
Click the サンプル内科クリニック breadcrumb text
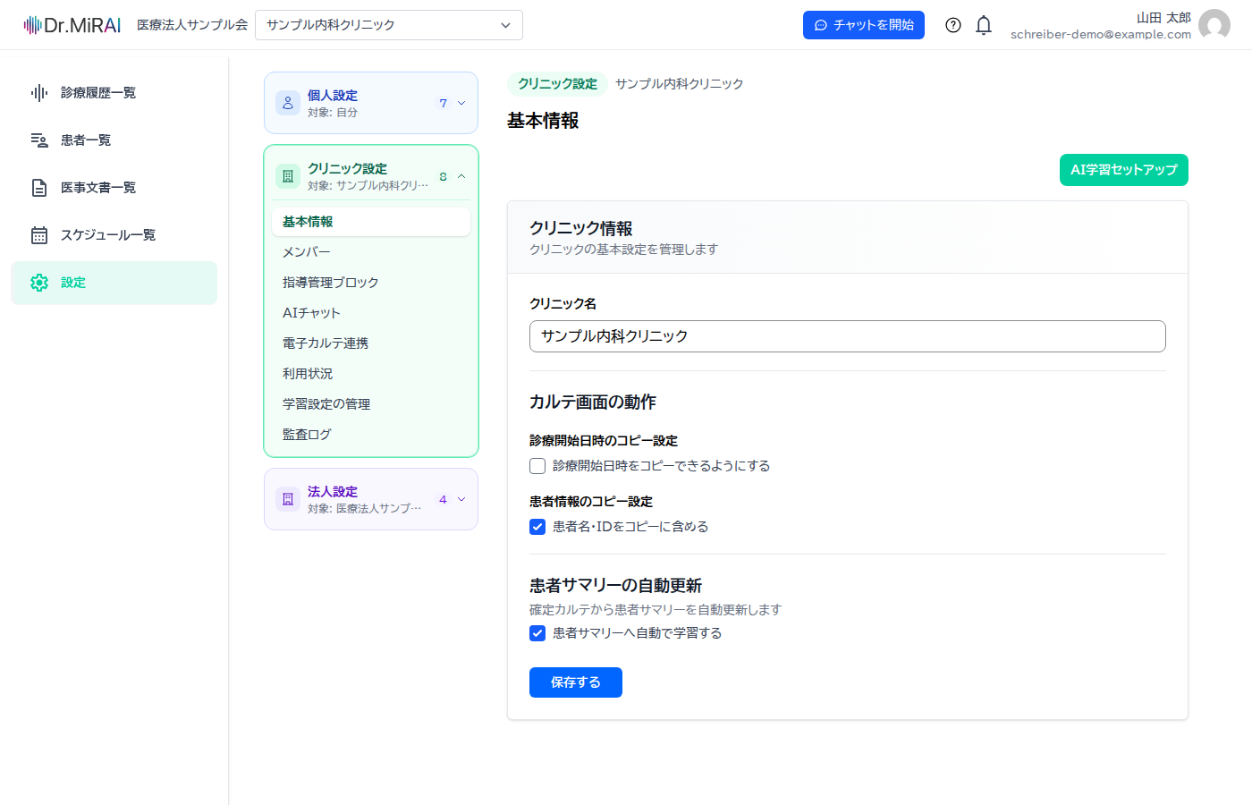680,84
